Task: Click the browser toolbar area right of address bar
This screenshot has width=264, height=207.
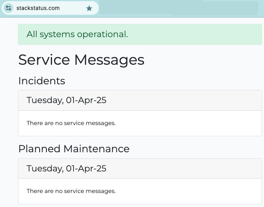Action: [180, 8]
